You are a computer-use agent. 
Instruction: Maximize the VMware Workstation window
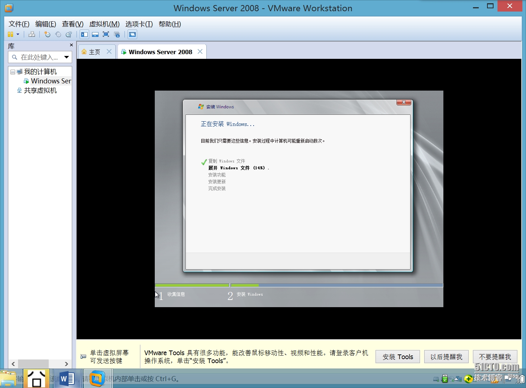490,6
